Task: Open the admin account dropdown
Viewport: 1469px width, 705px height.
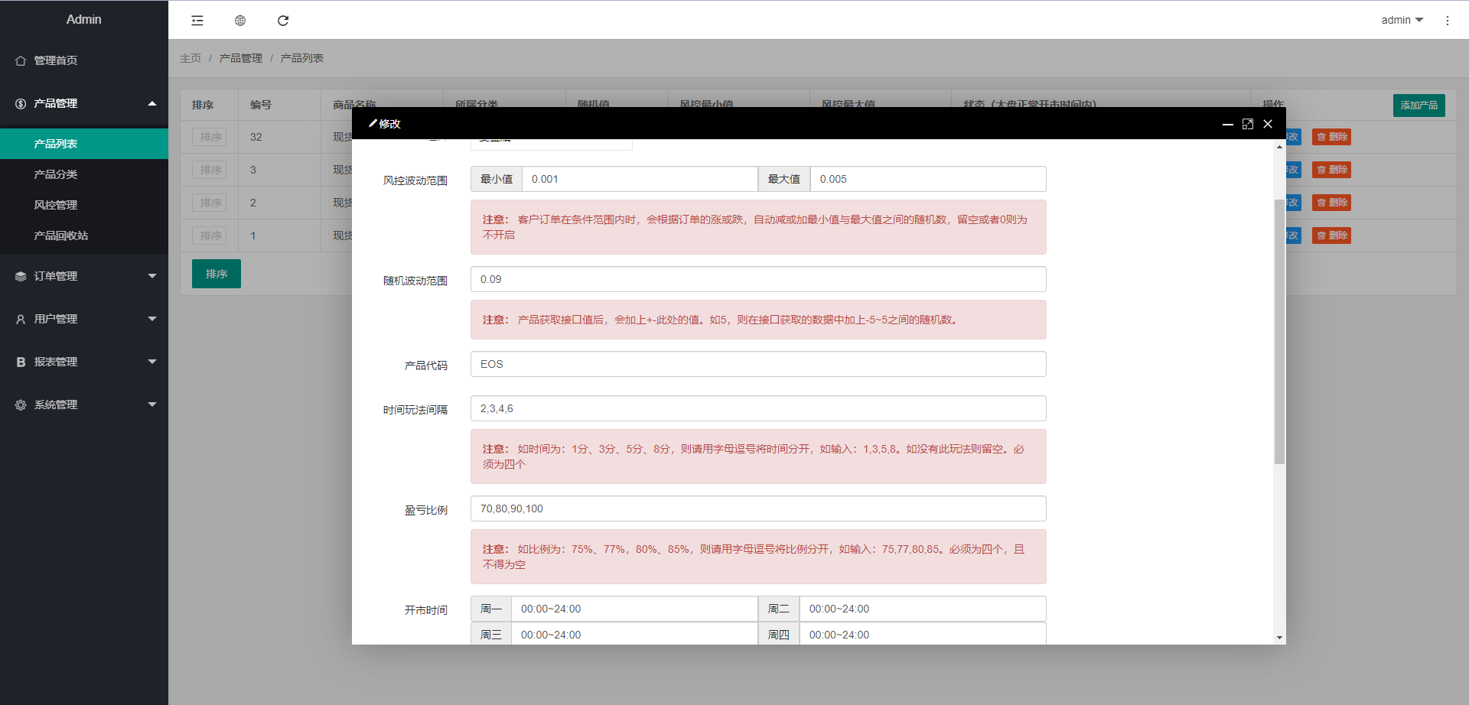Action: [1402, 20]
